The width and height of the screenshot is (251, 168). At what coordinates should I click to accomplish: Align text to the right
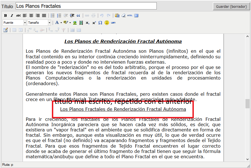pos(38,16)
